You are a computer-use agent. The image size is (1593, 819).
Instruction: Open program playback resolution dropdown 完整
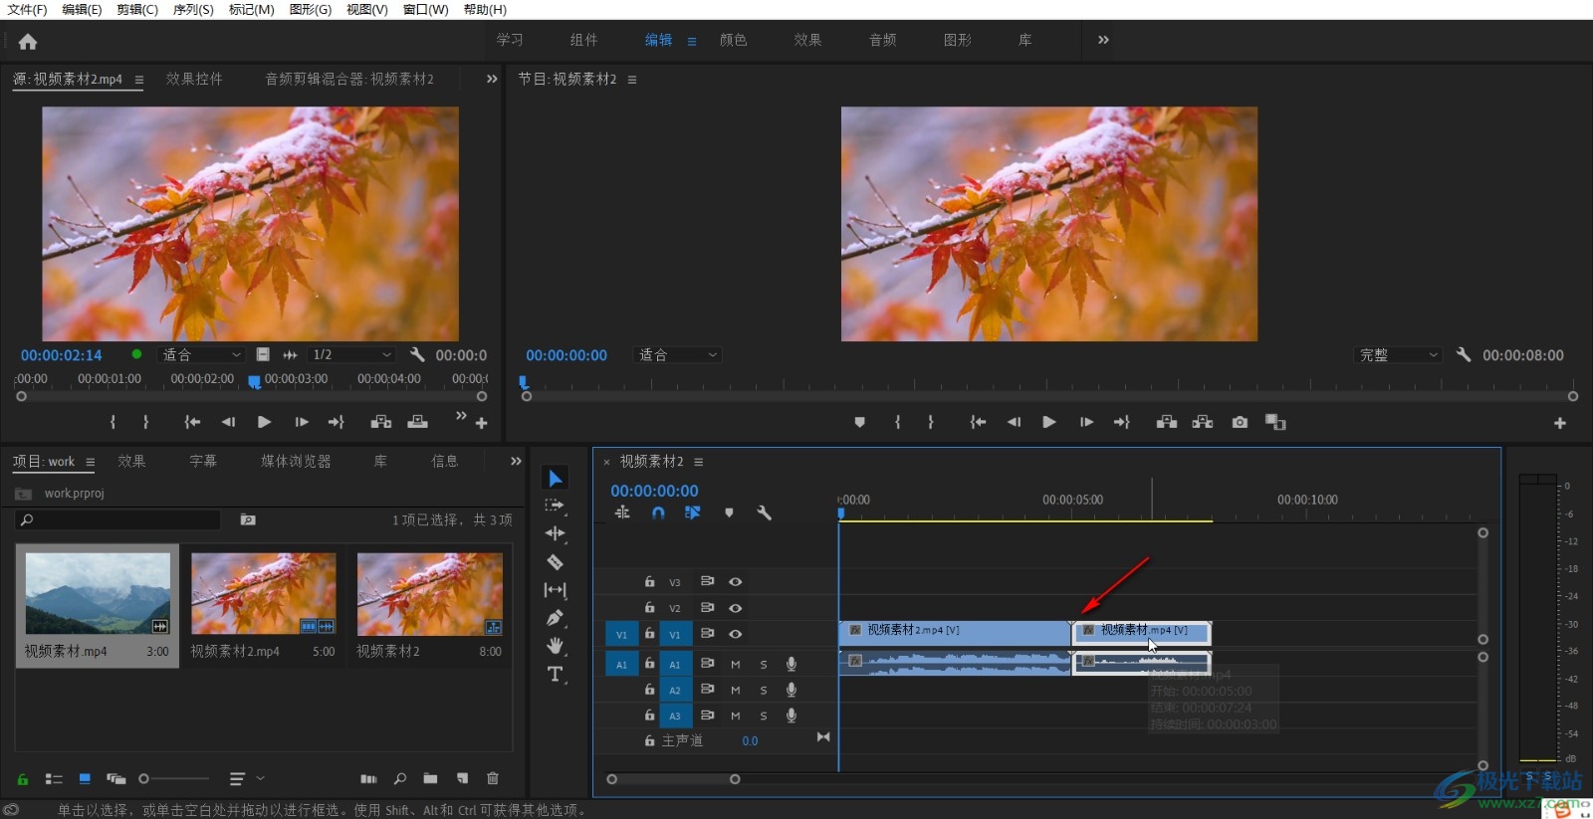[1399, 354]
